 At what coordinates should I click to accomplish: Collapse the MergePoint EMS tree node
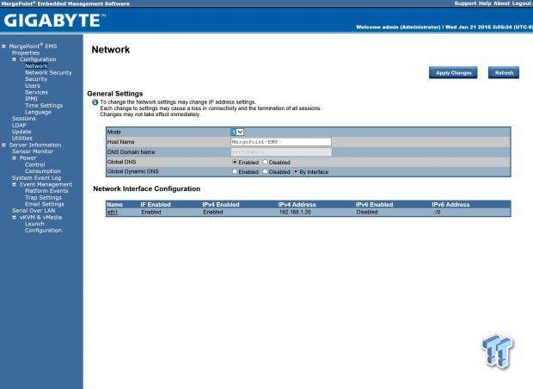point(3,46)
